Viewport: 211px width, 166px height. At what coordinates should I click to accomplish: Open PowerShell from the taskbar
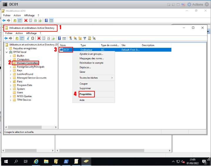click(x=66, y=161)
